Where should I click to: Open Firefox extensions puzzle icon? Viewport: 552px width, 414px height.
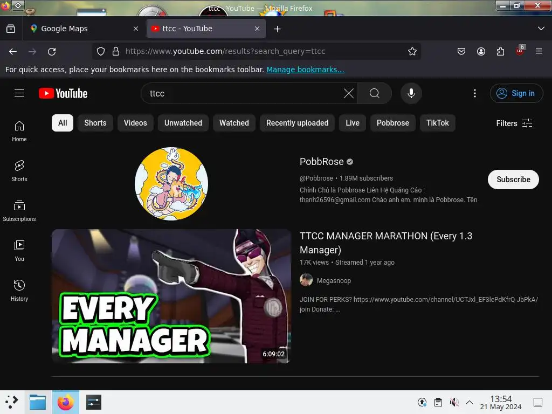pyautogui.click(x=500, y=51)
